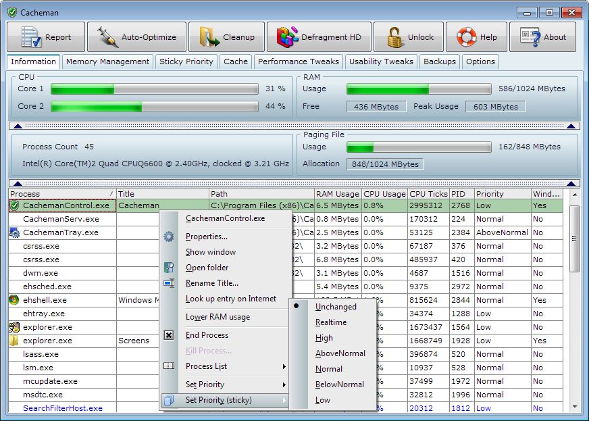Choose the Unchanged priority option
589x421 pixels.
tap(337, 307)
